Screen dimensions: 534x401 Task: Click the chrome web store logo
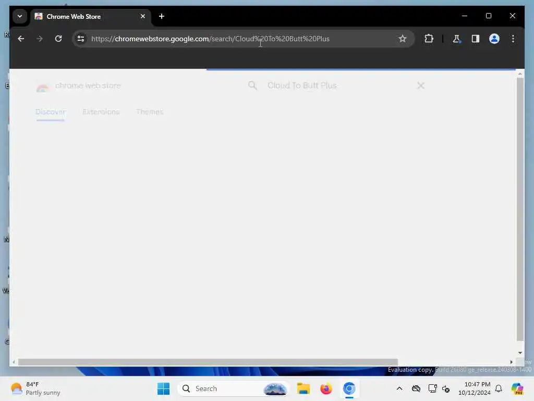(x=78, y=86)
